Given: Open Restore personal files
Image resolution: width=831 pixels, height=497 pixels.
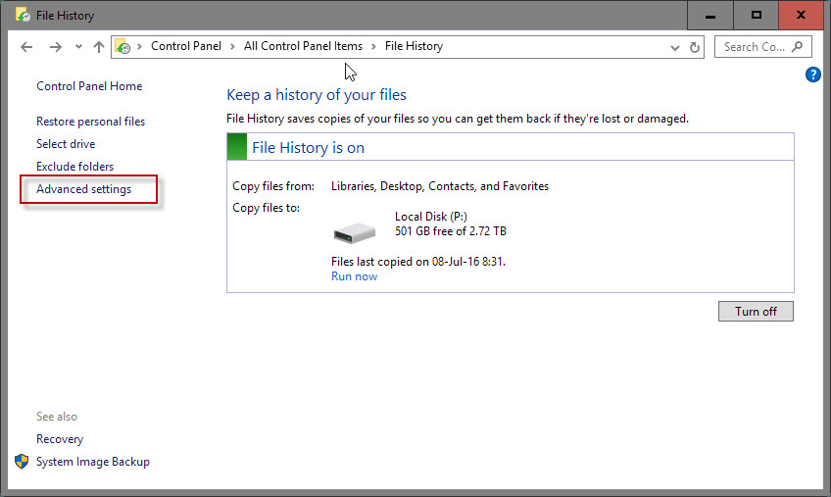Looking at the screenshot, I should [x=90, y=122].
